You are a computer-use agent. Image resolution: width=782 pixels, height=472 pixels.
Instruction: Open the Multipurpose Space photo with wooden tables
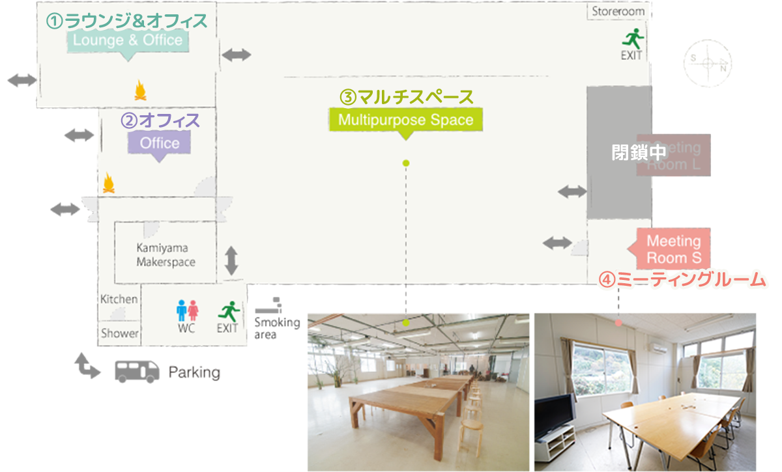pos(418,392)
